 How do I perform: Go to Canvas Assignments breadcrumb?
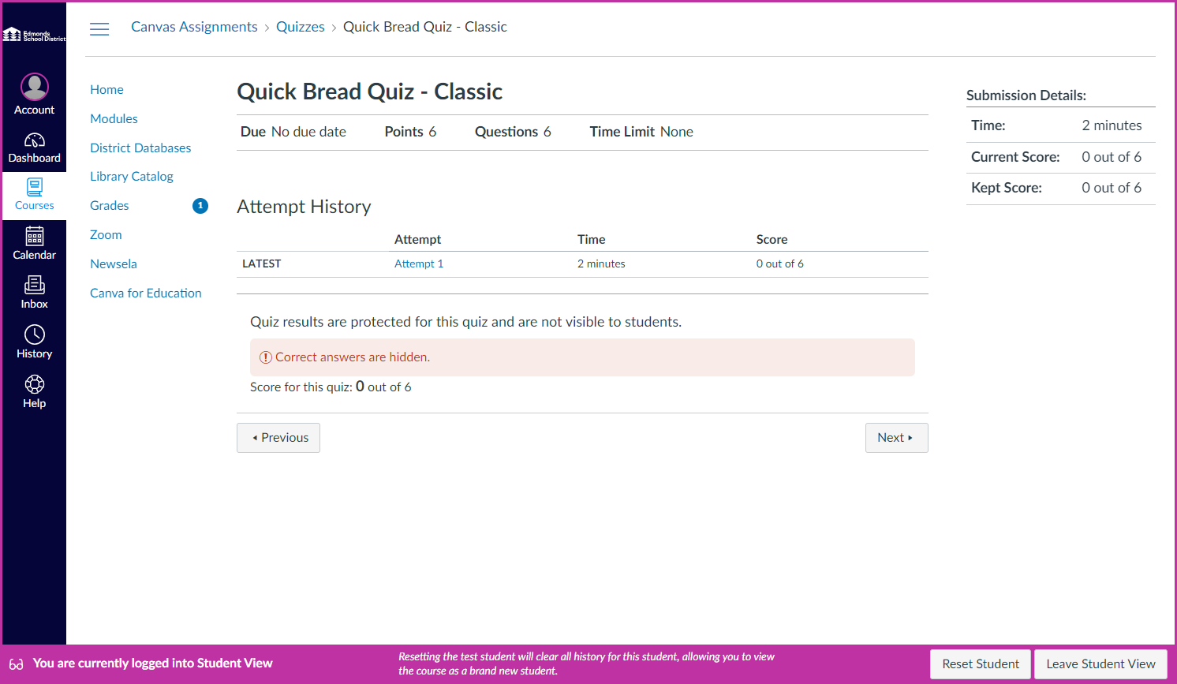pyautogui.click(x=194, y=27)
